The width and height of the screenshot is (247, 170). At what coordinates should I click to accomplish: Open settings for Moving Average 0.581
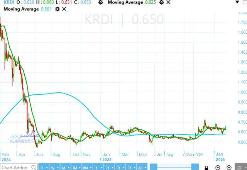57,8
